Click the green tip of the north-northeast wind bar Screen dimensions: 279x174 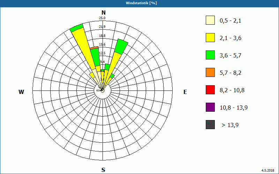pyautogui.click(x=121, y=46)
